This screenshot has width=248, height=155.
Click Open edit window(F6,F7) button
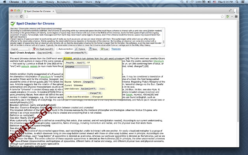tap(76, 53)
